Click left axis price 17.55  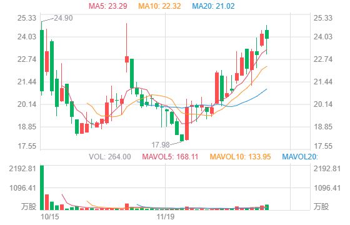27,146
